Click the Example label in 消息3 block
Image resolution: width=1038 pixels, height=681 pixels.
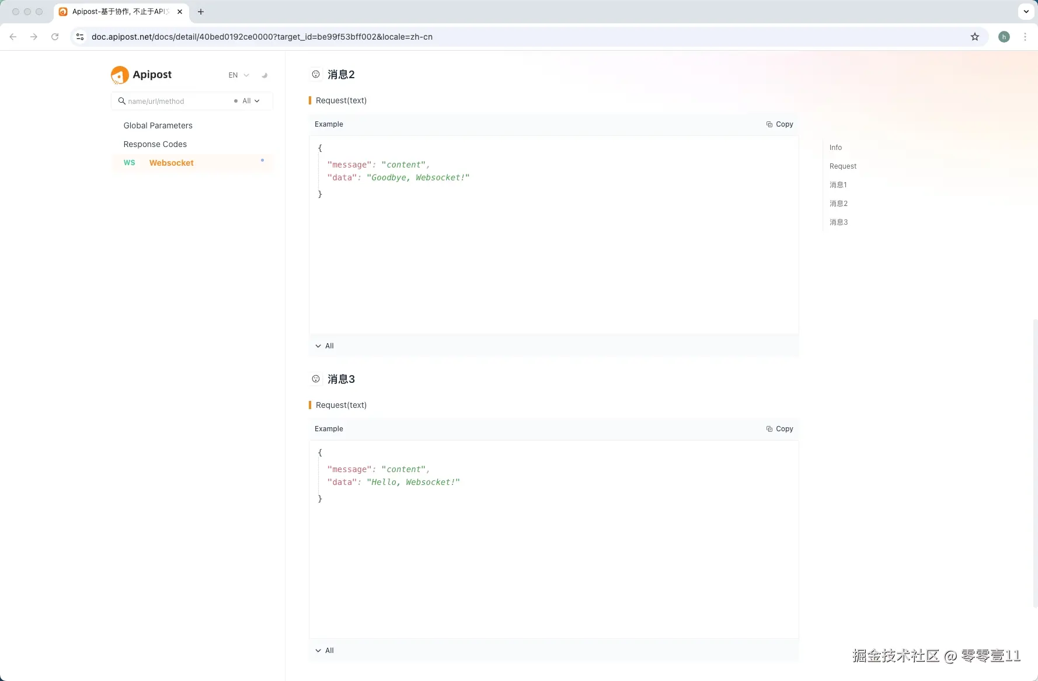329,429
